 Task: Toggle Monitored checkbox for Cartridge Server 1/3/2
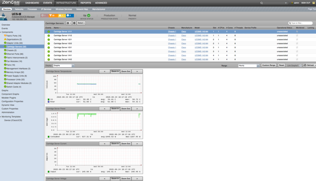(297, 52)
